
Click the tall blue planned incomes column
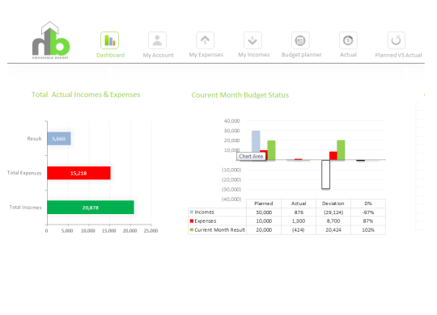pos(256,141)
